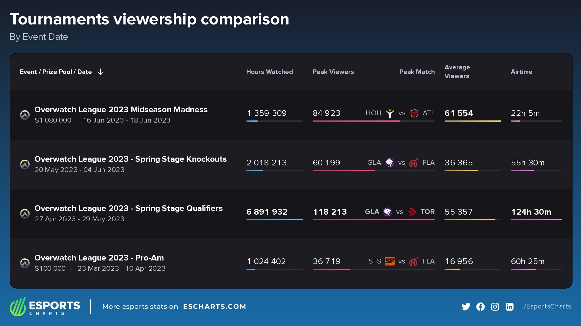
Task: Click the By Event Date subtitle
Action: (39, 37)
